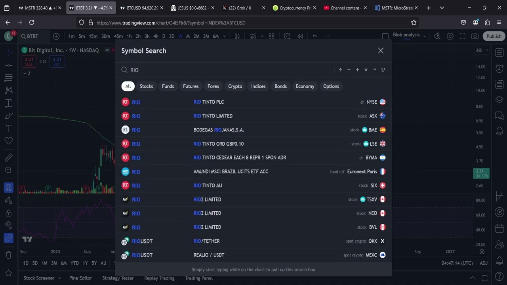
Task: Filter search results by Crypto
Action: click(235, 86)
